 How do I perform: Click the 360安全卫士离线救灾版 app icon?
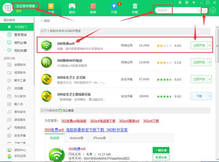coord(46,96)
